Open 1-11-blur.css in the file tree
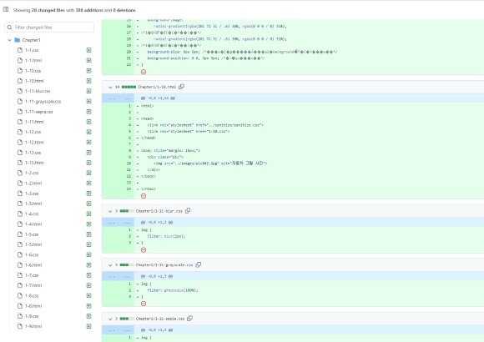The image size is (484, 342). (x=38, y=91)
